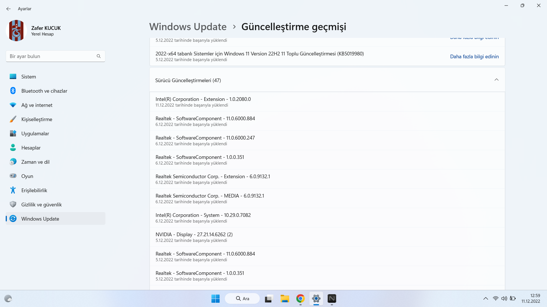Show hidden system tray icons chevron
This screenshot has width=547, height=307.
pos(485,298)
